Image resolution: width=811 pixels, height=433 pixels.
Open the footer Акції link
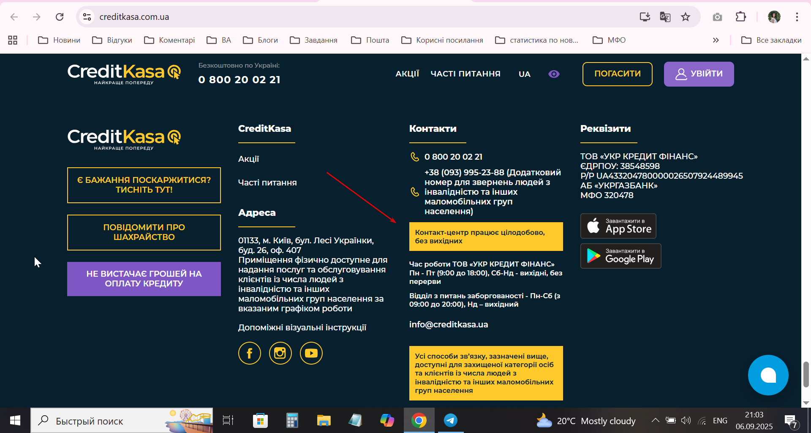[248, 159]
